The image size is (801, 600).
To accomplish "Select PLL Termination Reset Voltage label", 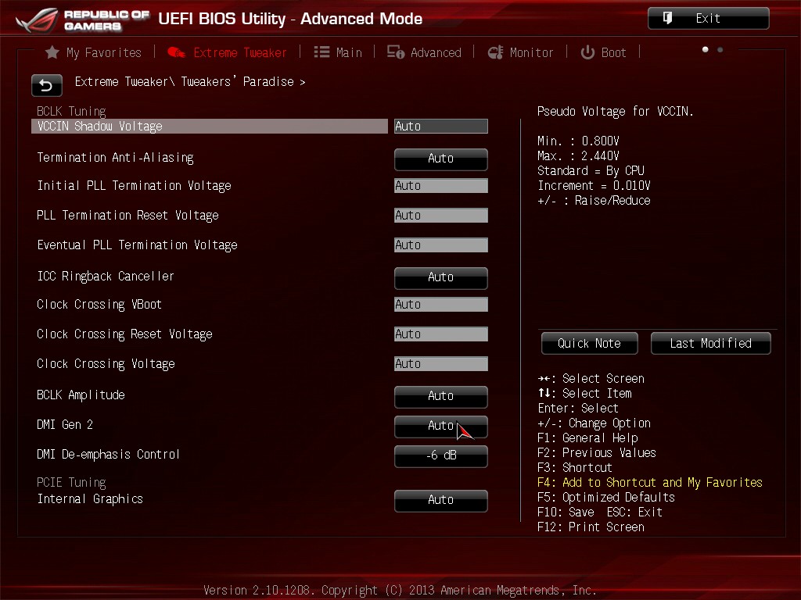I will click(x=128, y=216).
